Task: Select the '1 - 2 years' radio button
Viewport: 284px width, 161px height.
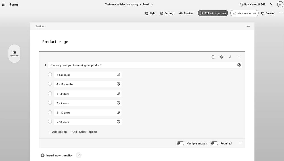Action: [x=50, y=93]
